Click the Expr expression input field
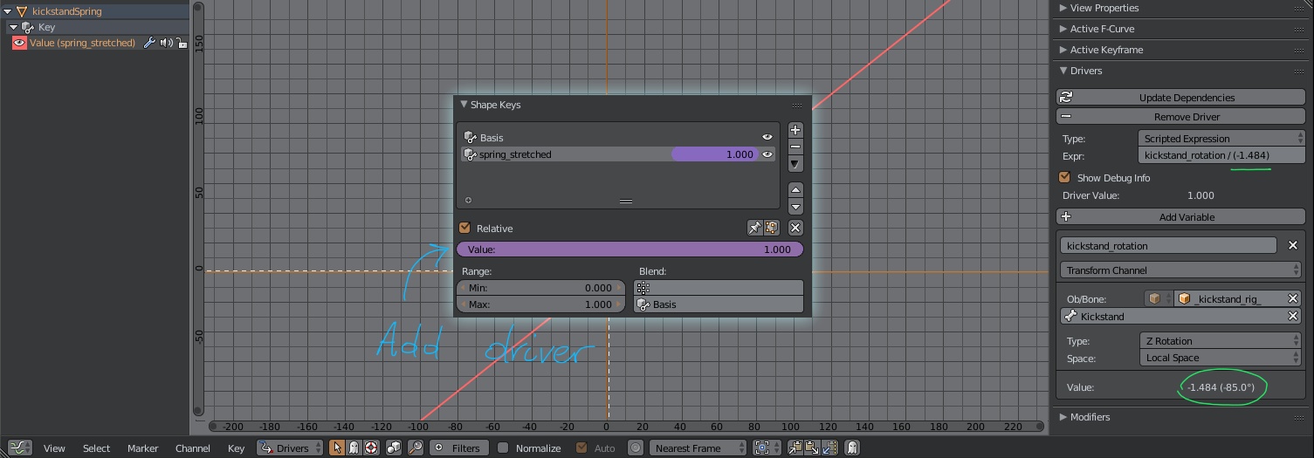The width and height of the screenshot is (1314, 458). coord(1221,155)
